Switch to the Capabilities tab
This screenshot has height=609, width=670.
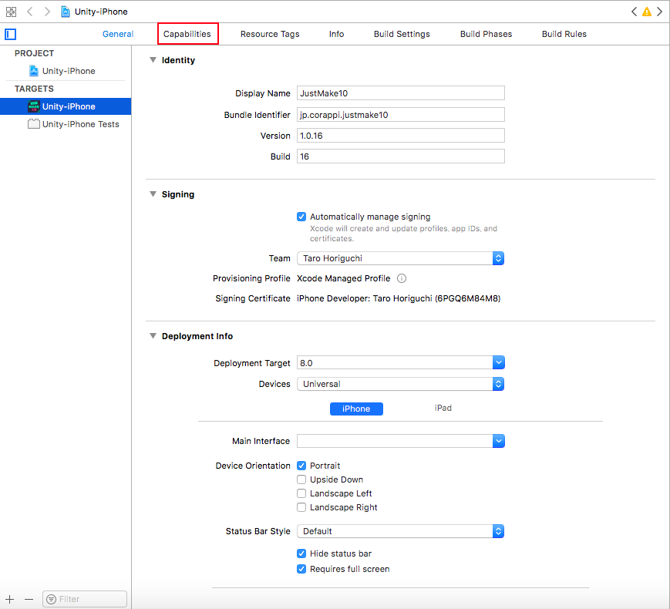pos(187,34)
